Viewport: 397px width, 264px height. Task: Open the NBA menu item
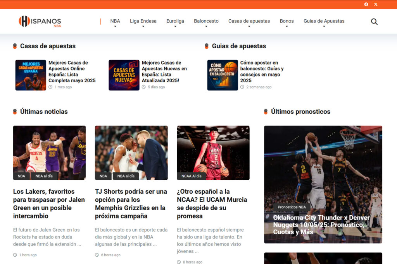tap(115, 21)
